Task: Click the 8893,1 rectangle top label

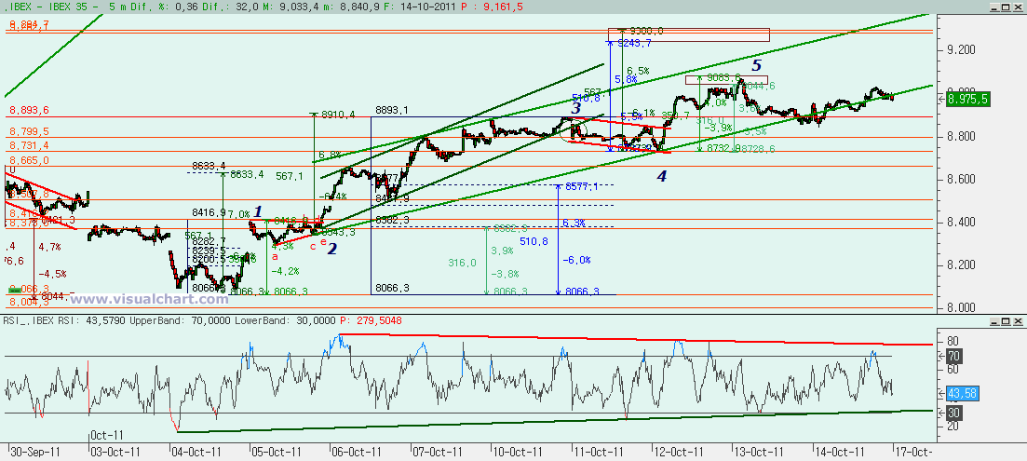Action: click(x=392, y=110)
